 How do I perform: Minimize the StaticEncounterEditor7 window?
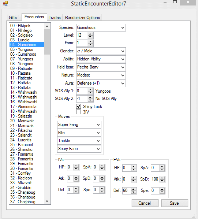click(165, 3)
